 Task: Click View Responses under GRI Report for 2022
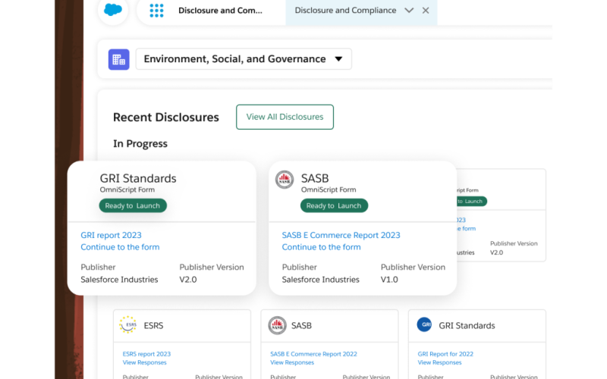(439, 362)
